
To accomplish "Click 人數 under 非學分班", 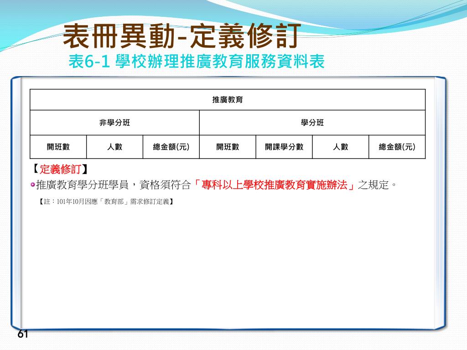I will click(114, 147).
